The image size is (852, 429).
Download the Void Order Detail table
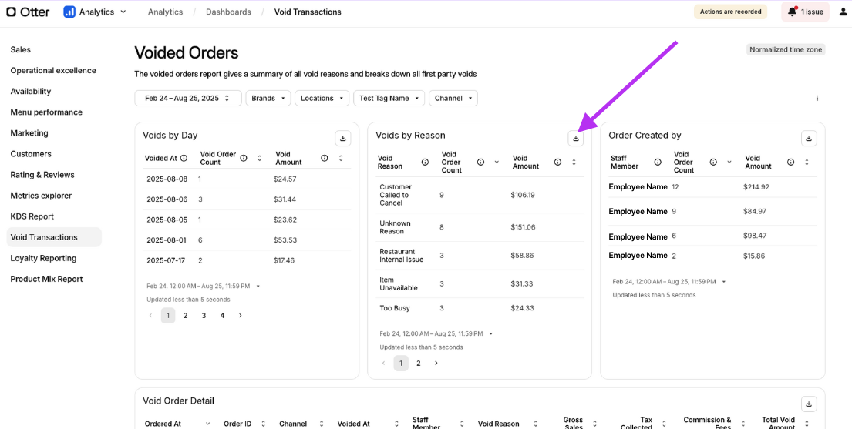point(808,404)
